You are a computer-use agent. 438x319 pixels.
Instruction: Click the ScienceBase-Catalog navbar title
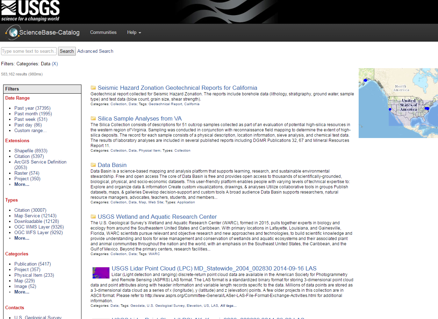(50, 32)
